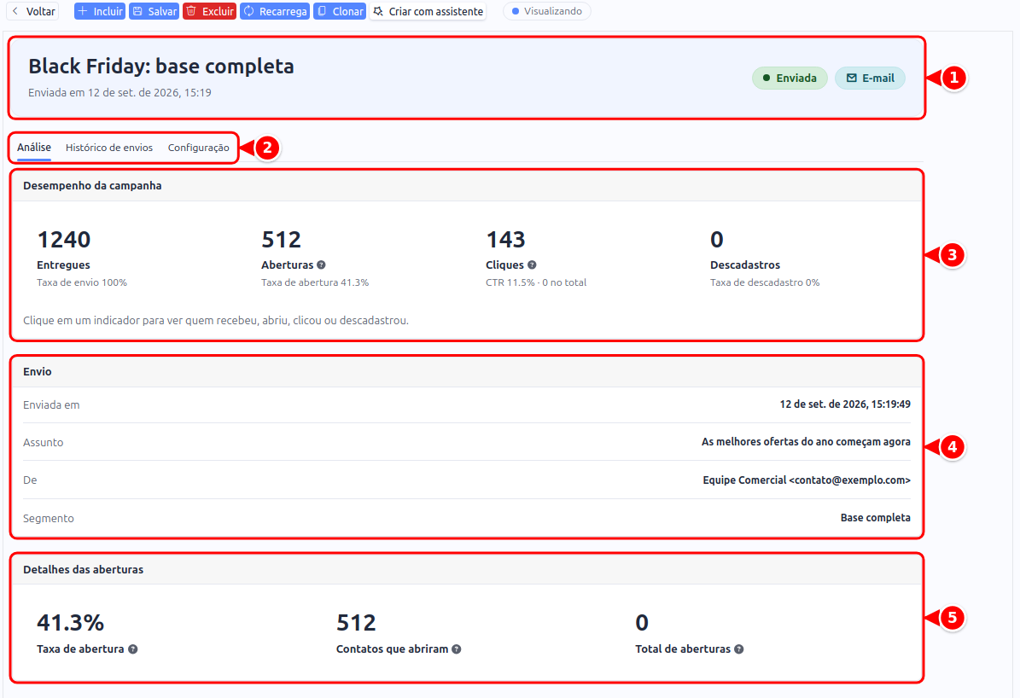Delete campaign with Excluir button

pos(209,11)
